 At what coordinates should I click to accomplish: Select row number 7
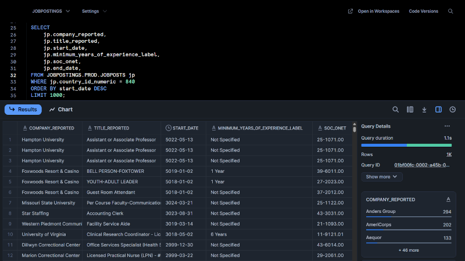tap(10, 202)
